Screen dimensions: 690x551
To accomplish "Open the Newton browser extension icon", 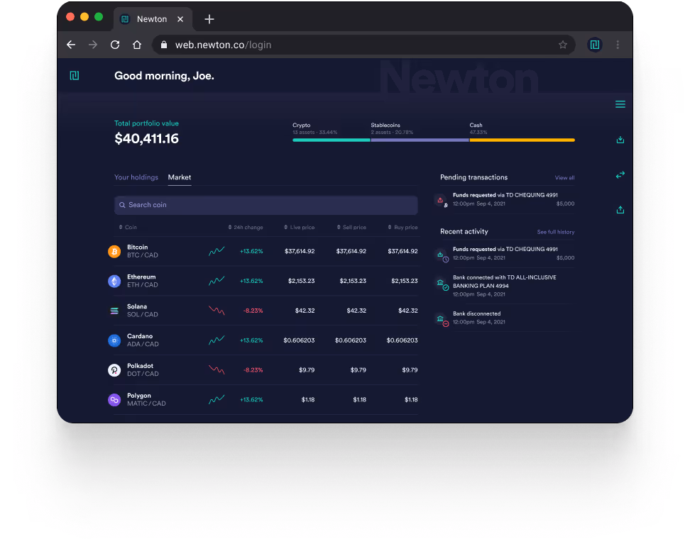I will [x=594, y=45].
